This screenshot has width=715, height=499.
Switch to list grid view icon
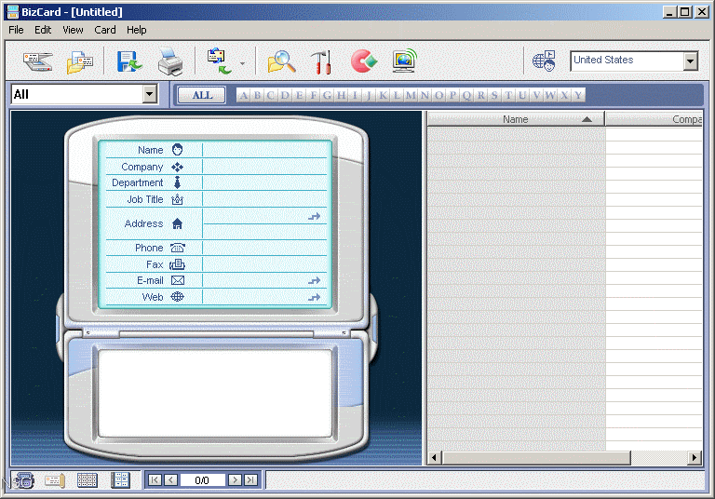click(x=88, y=480)
